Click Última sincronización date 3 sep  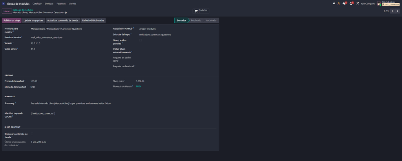(38, 142)
